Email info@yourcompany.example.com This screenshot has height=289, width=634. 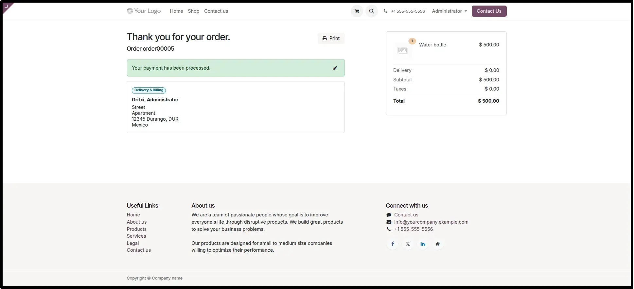431,222
